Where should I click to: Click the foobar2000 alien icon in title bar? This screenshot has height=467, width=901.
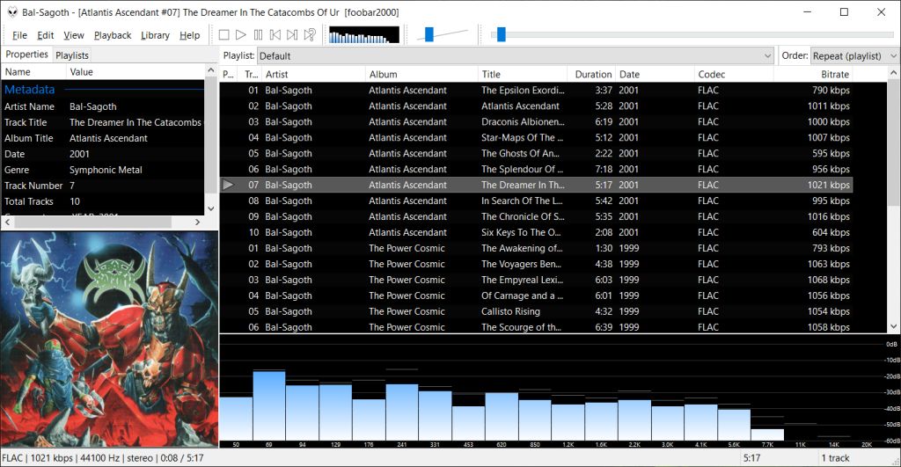point(12,12)
